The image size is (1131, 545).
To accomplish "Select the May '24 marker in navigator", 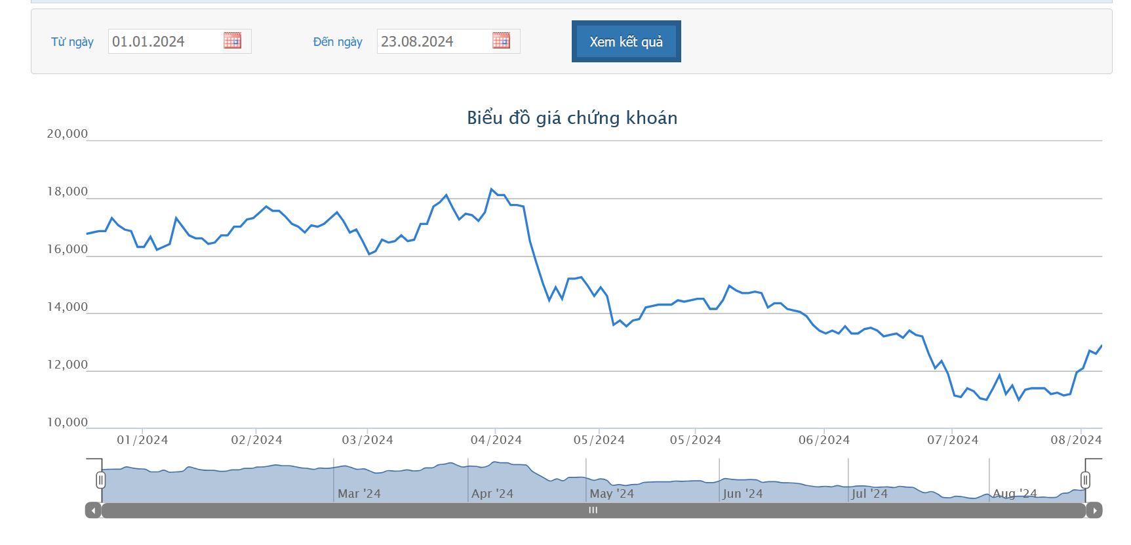I will click(x=611, y=493).
